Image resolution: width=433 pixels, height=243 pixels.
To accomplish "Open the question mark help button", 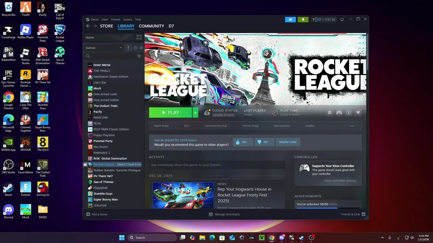I will pos(313,20).
